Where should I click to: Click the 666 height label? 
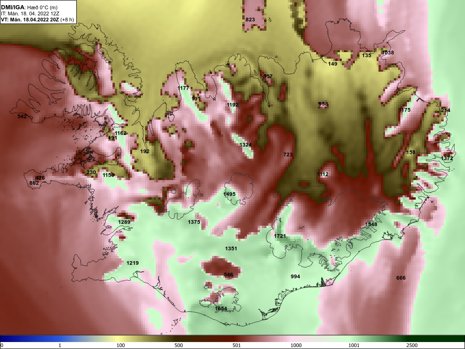(401, 278)
